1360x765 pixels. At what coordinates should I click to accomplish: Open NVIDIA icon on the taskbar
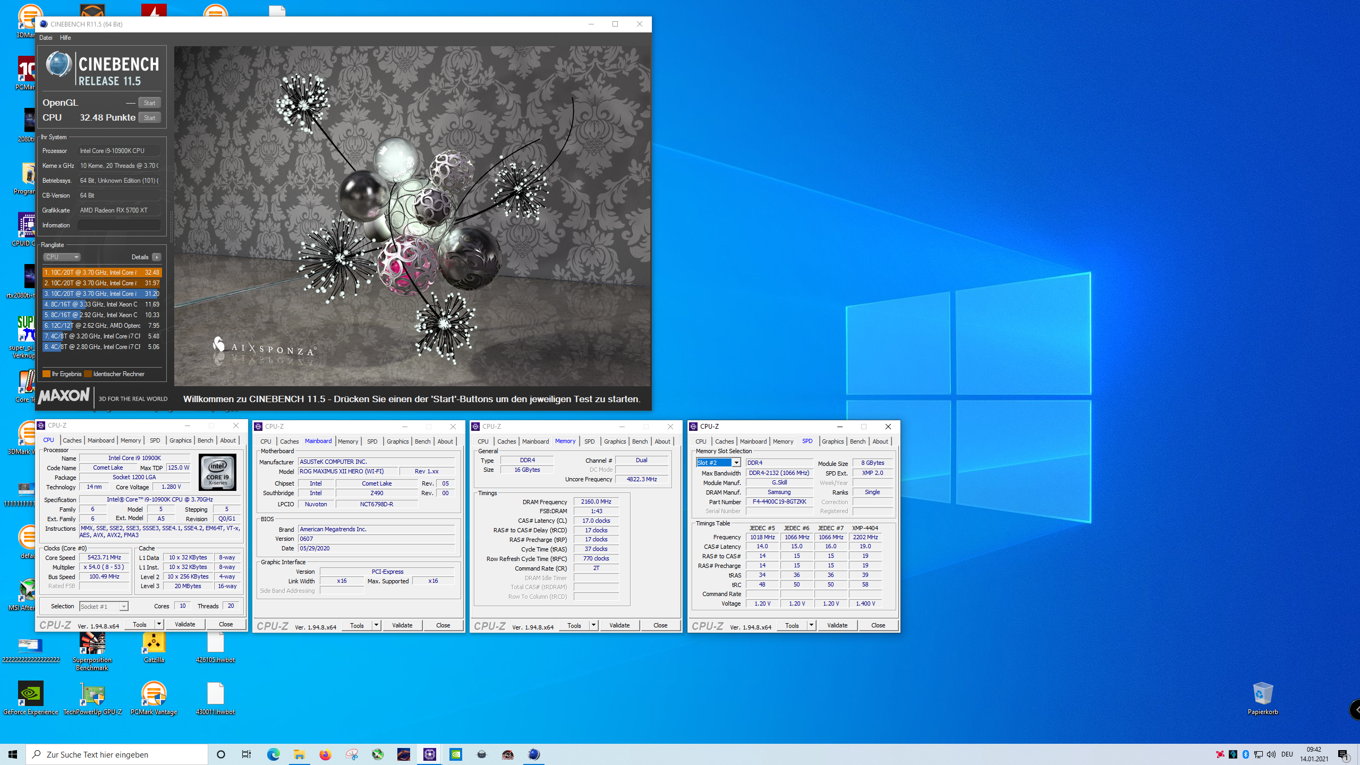coord(456,754)
